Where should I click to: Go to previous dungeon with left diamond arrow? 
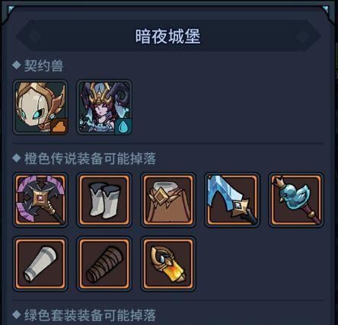(x=34, y=37)
